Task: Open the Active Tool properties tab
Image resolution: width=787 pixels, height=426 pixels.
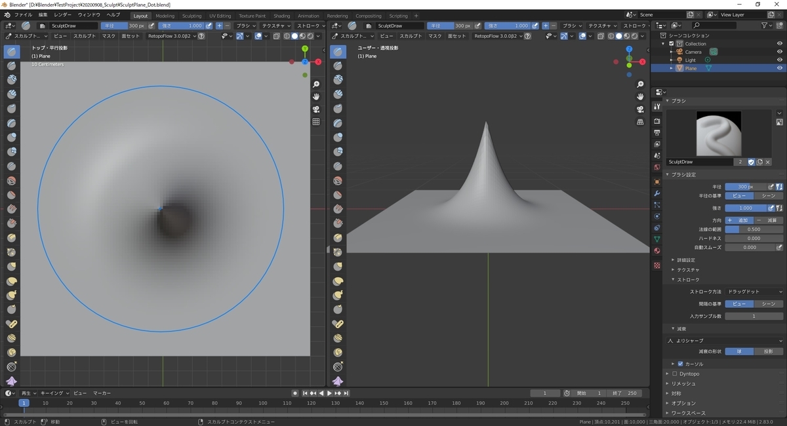Action: point(656,107)
